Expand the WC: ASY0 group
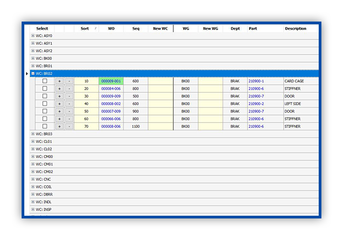343x240 pixels. pos(33,36)
